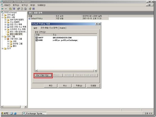Collapse the 관리 그룹 tree node
The image size is (156, 117).
[x=3, y=37]
